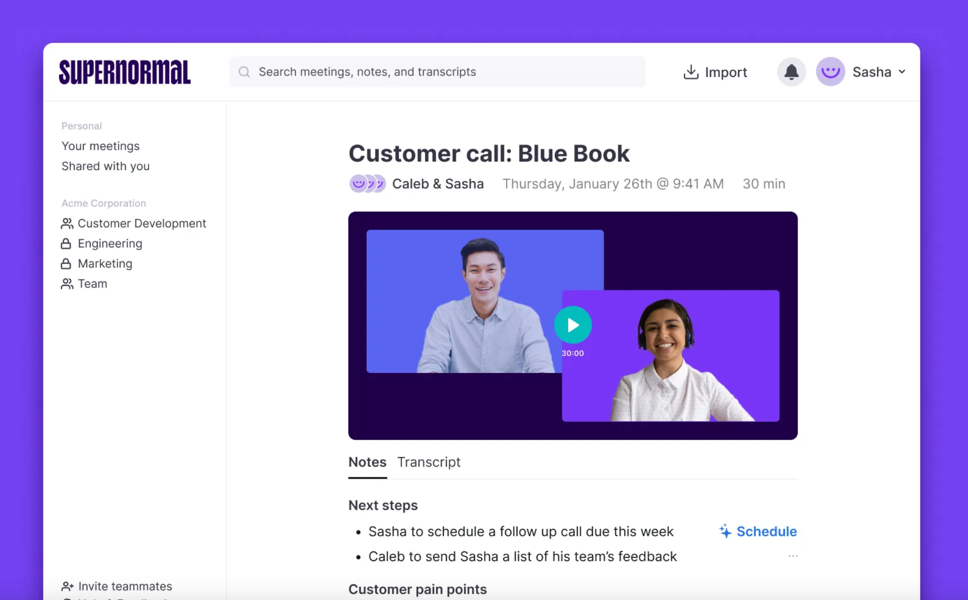Open the Marketing channel
The image size is (968, 600).
coord(105,264)
